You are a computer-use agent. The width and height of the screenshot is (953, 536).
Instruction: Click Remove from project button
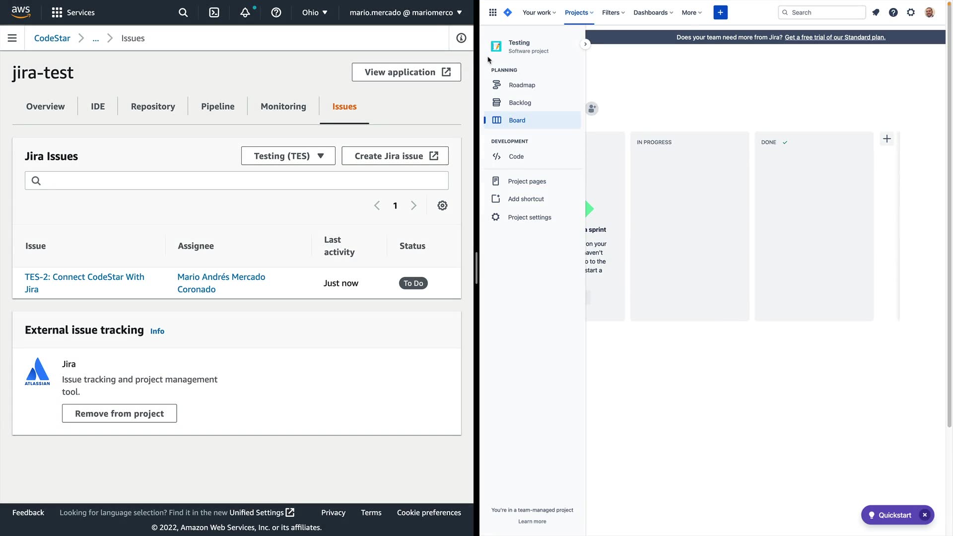[119, 413]
